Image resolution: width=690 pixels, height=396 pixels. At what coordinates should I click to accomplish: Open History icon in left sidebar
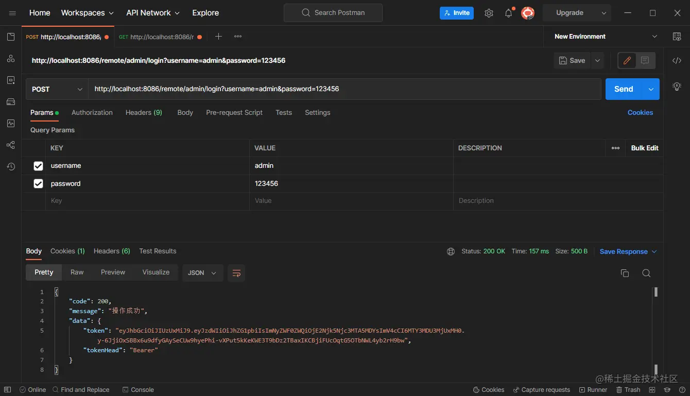pyautogui.click(x=11, y=166)
